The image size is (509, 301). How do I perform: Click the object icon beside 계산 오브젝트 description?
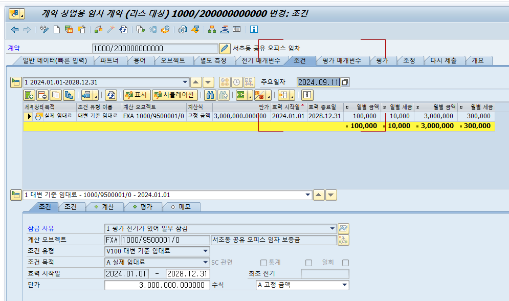coord(343,240)
